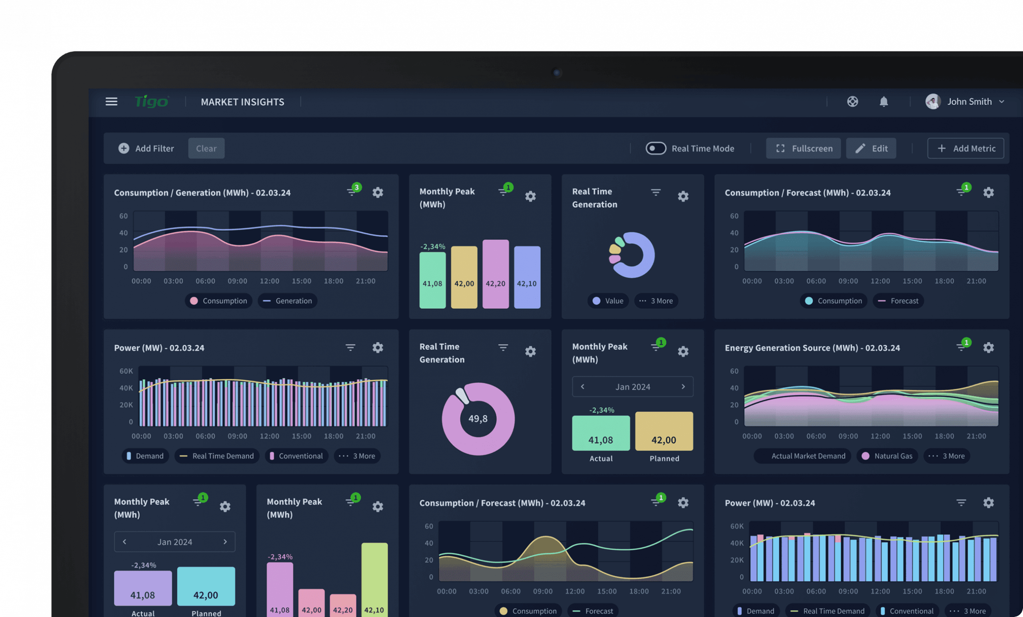Click the help lifebuoy icon in header
This screenshot has height=617, width=1023.
[x=852, y=102]
